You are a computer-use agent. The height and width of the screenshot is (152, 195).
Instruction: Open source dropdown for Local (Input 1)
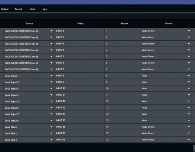29,76
